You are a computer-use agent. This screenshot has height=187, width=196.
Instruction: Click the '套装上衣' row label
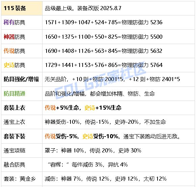[x=15, y=108]
